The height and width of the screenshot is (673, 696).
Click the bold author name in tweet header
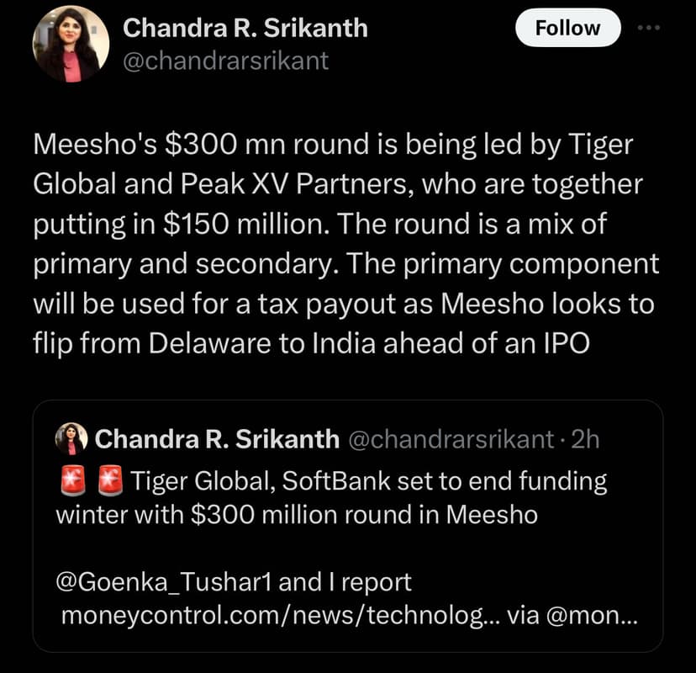(x=245, y=28)
